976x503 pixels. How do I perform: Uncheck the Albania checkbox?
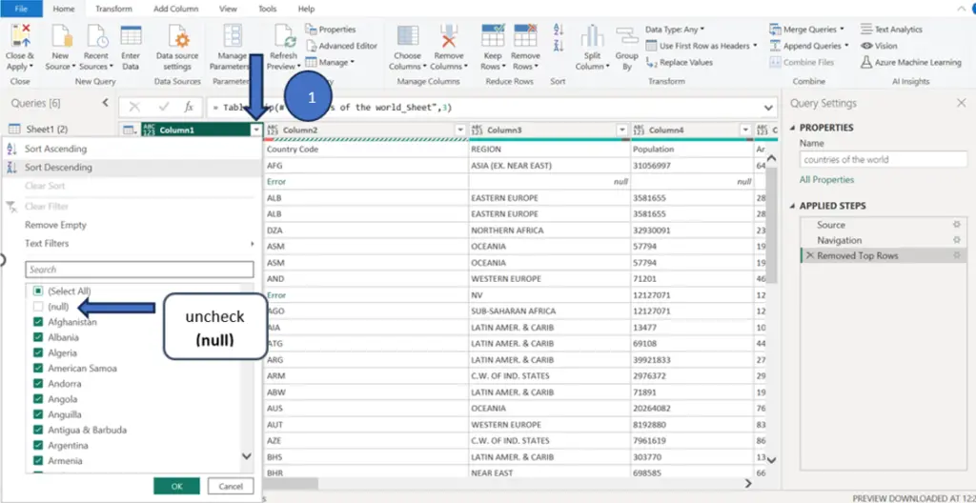pyautogui.click(x=38, y=337)
